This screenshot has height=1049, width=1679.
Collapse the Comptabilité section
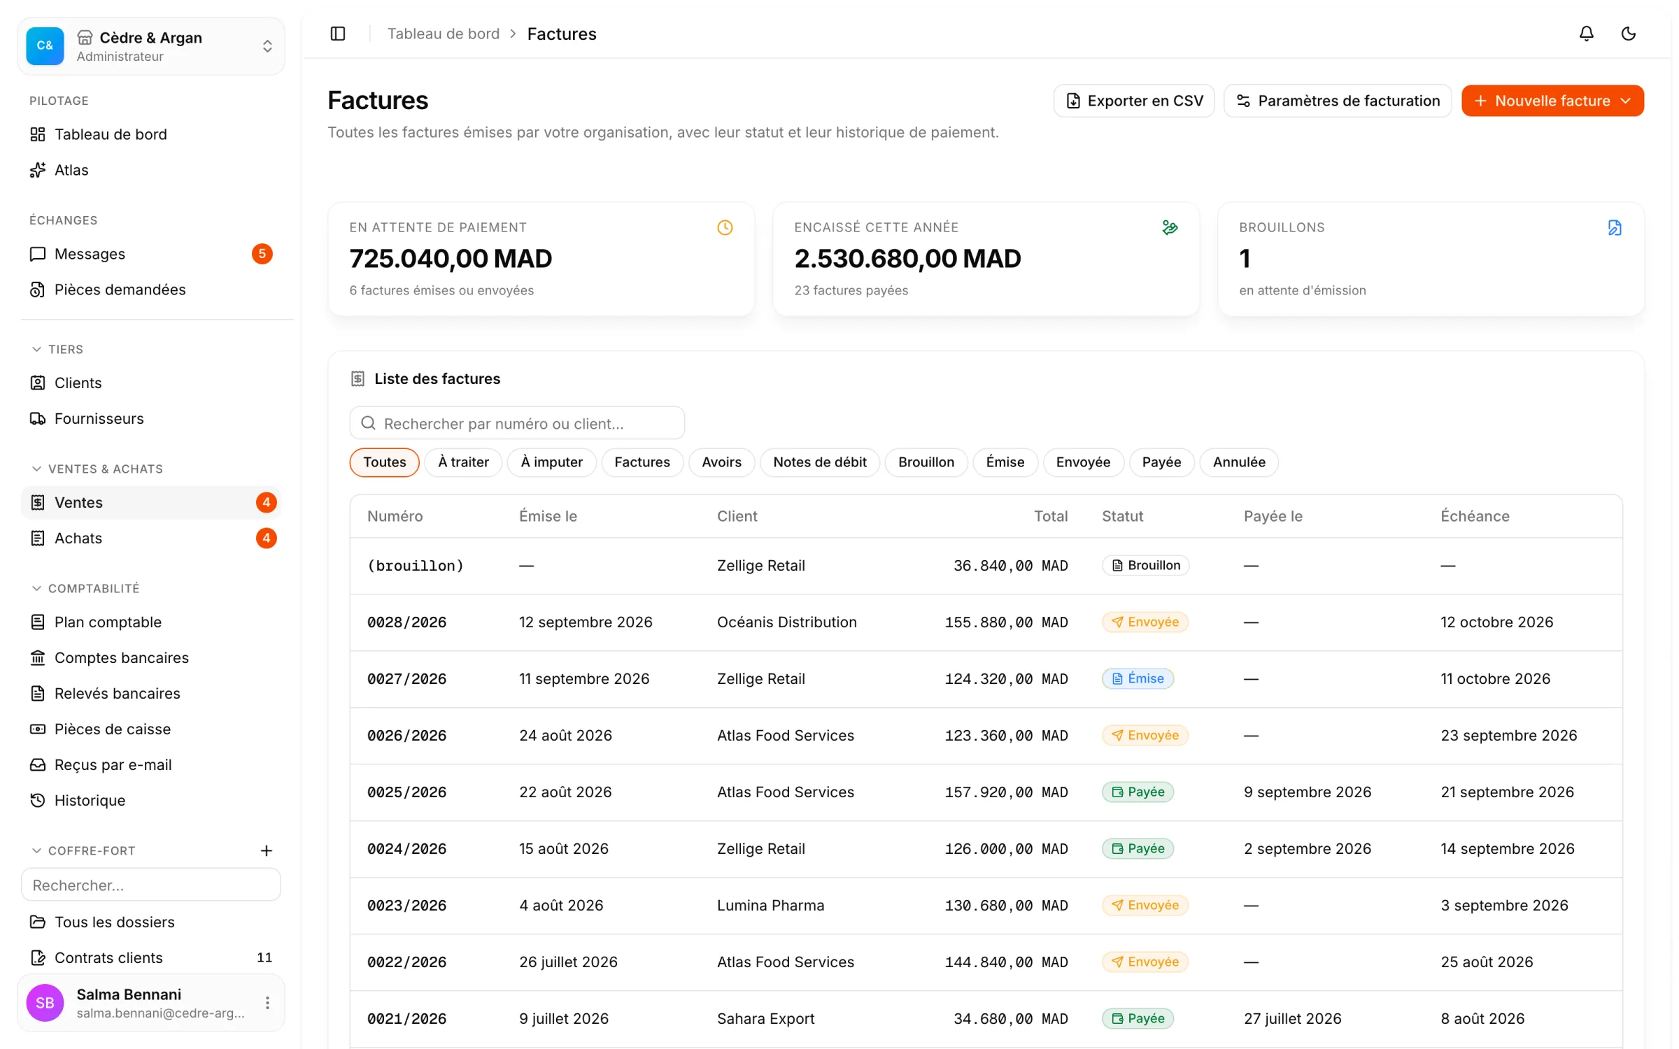click(x=85, y=588)
